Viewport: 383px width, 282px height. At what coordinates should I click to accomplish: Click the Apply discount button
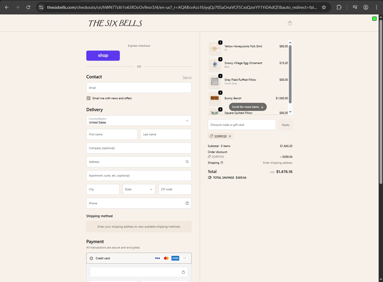(x=285, y=125)
